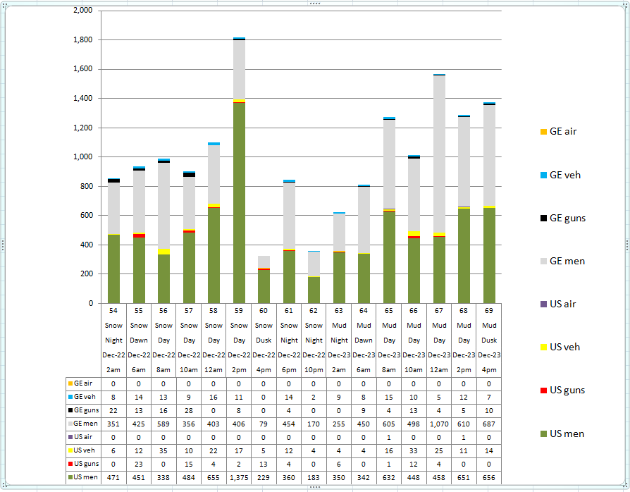Click the turn number '67' category label
This screenshot has width=630, height=492.
click(439, 311)
